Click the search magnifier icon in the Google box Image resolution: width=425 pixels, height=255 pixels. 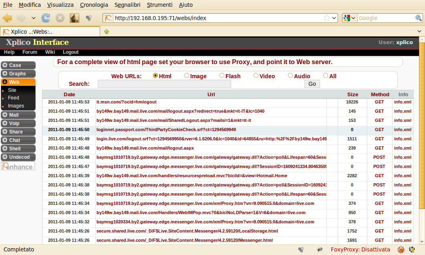pyautogui.click(x=418, y=18)
